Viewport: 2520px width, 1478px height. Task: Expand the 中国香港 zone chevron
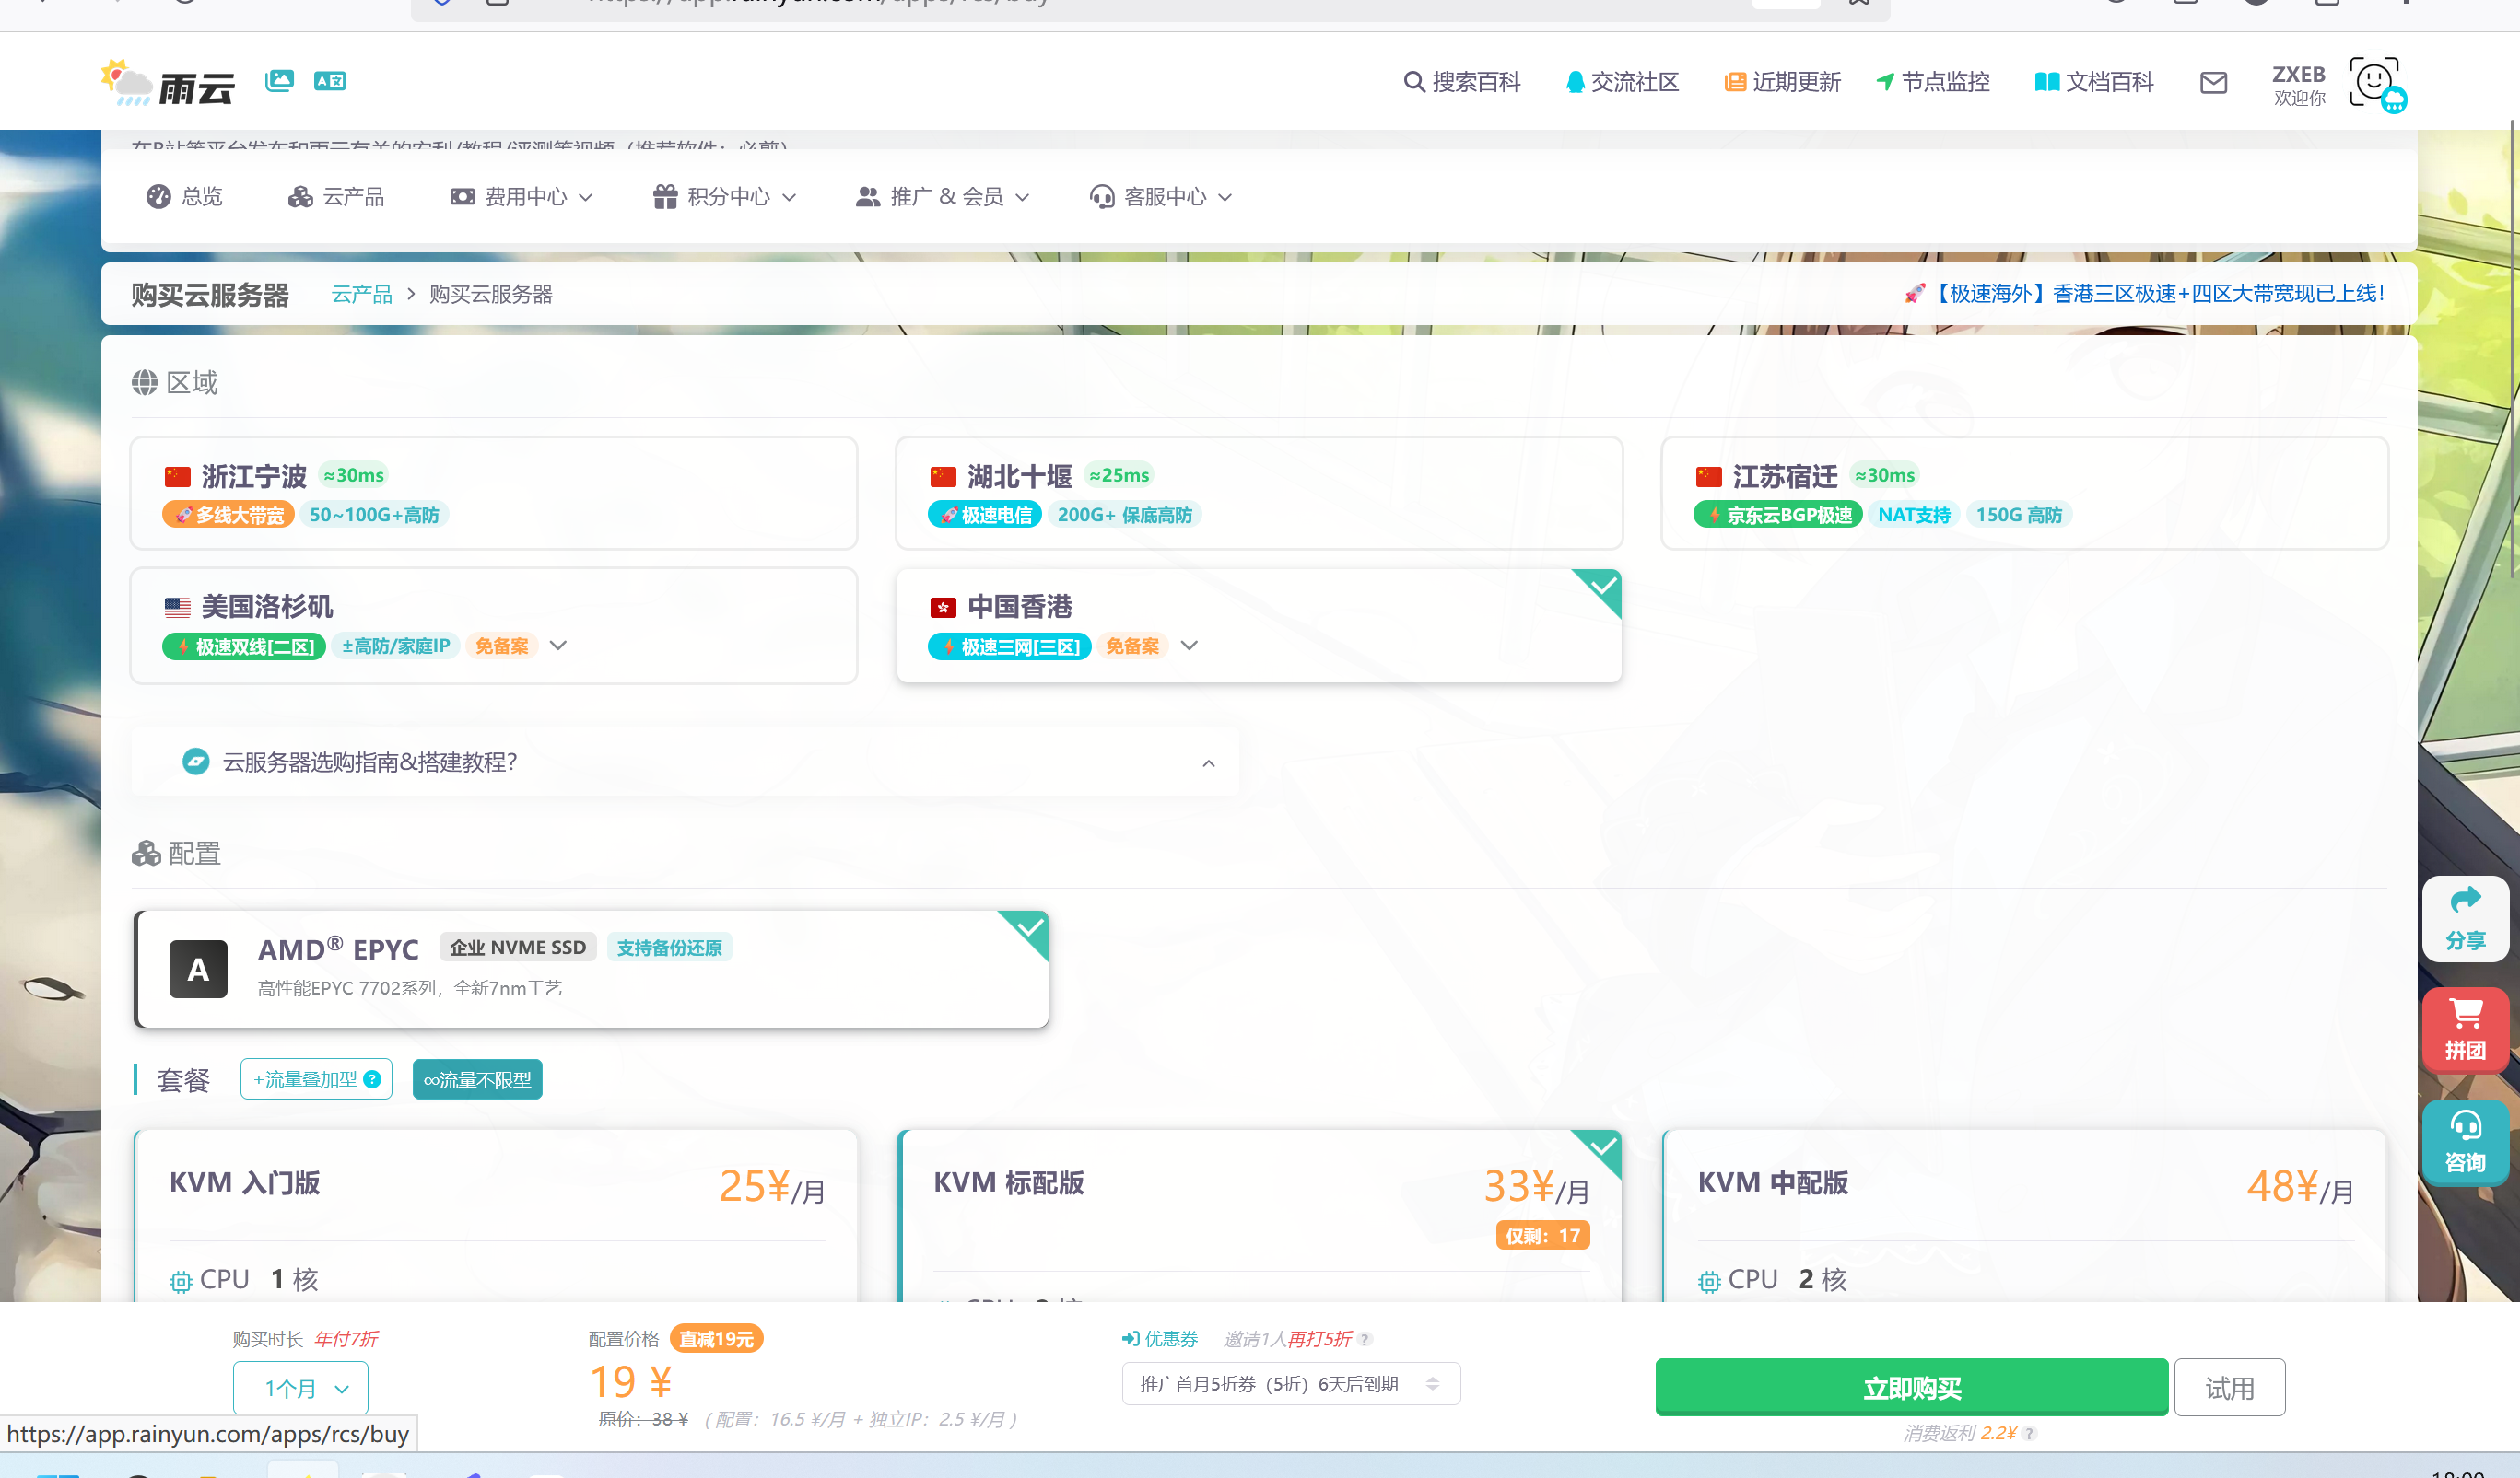pyautogui.click(x=1189, y=646)
